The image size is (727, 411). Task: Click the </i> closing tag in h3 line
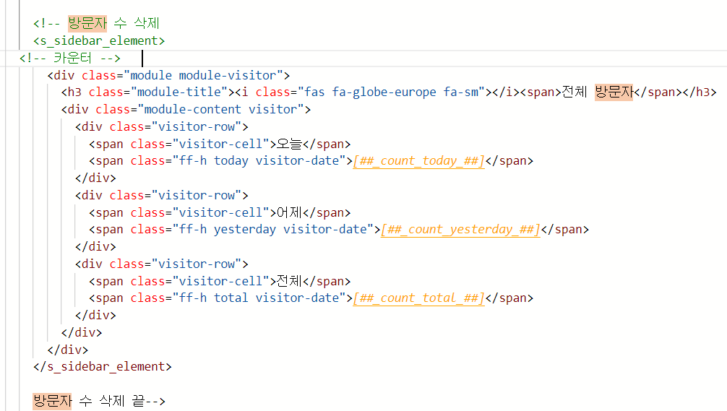click(507, 92)
